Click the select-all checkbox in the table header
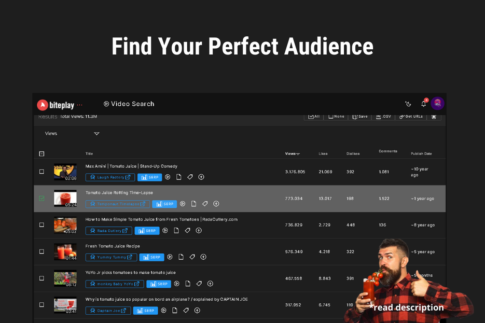Image resolution: width=485 pixels, height=323 pixels. (x=41, y=153)
